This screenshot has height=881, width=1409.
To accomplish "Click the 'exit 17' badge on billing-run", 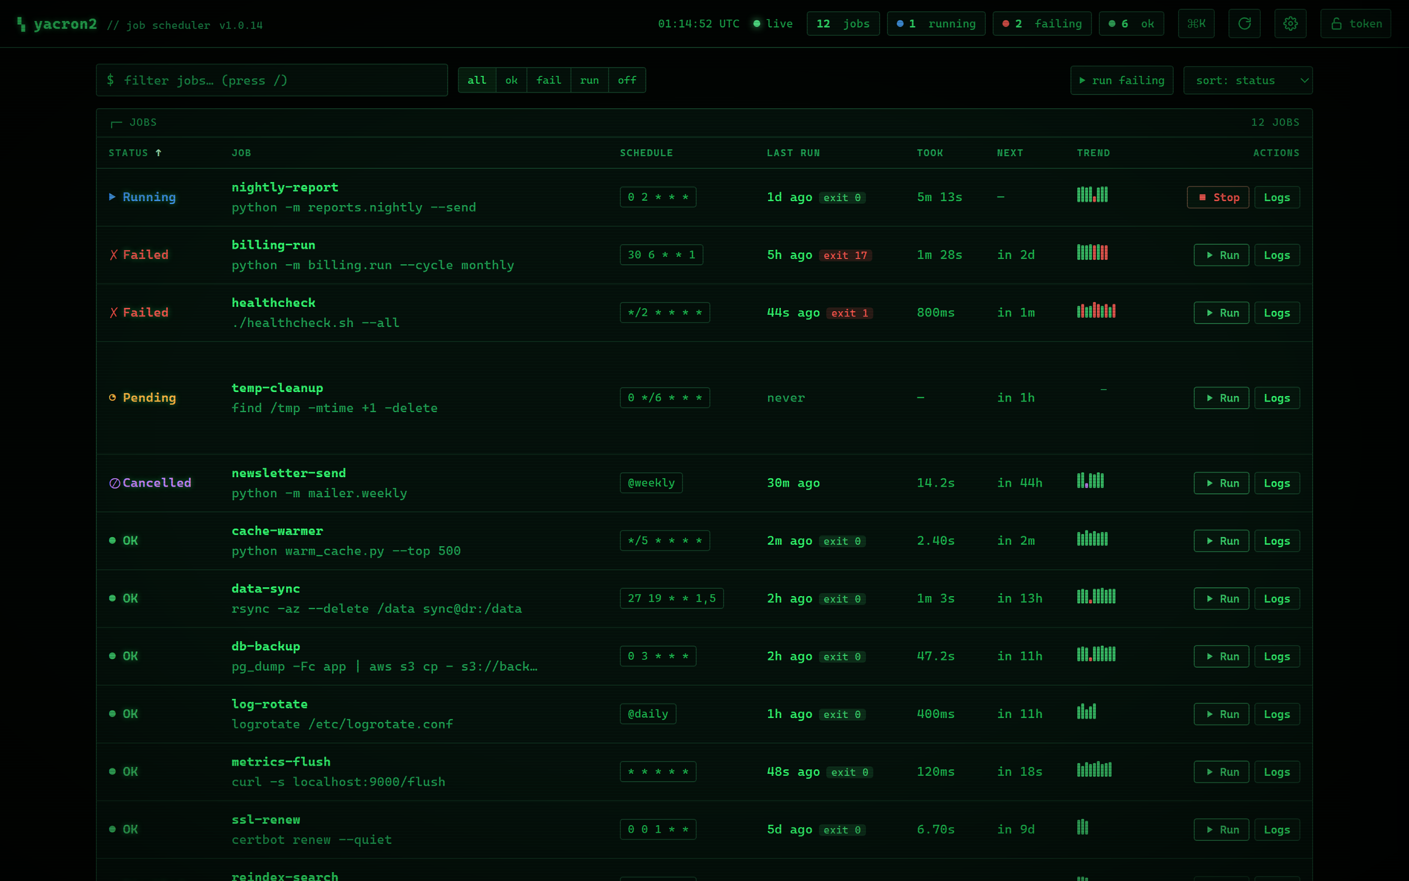I will click(x=845, y=255).
